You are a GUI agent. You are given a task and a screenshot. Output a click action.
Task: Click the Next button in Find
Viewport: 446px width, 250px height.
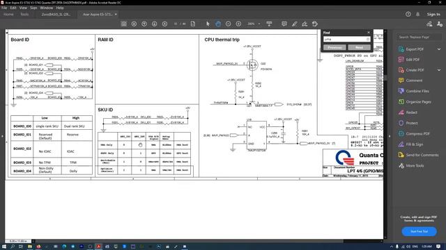click(x=360, y=48)
